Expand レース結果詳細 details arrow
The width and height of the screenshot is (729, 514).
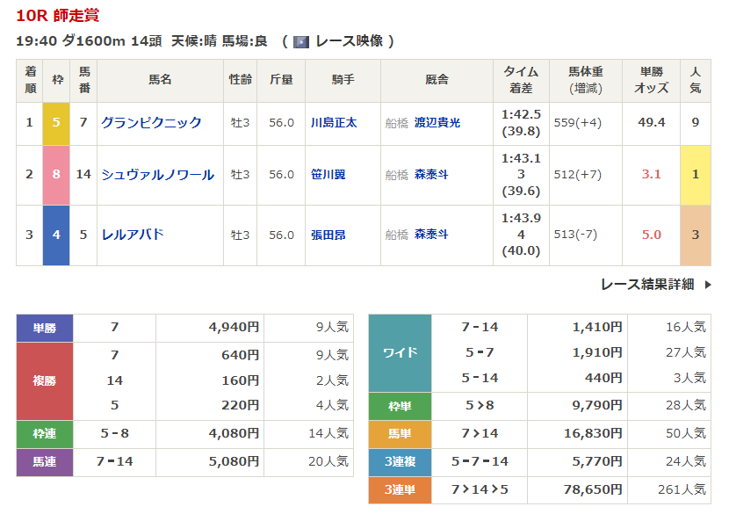(x=708, y=285)
